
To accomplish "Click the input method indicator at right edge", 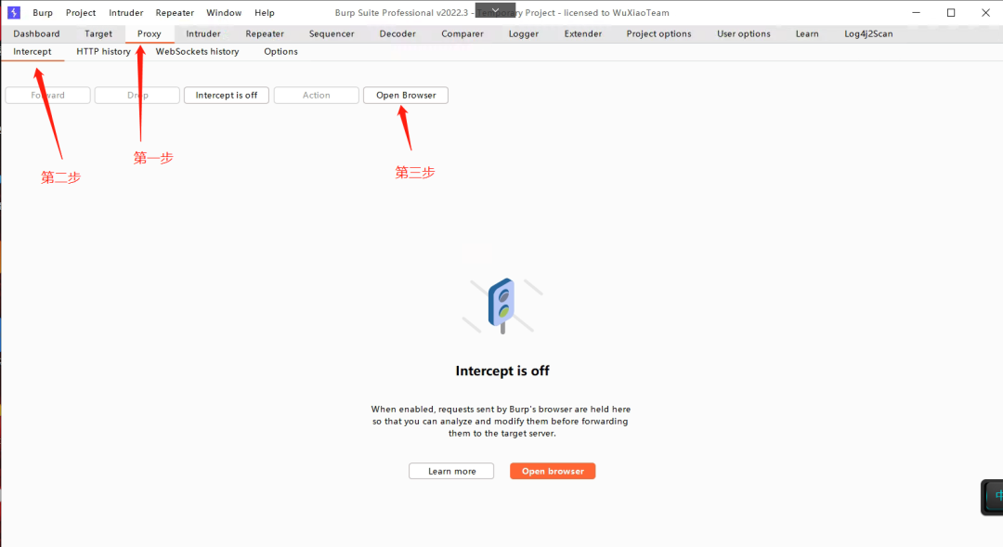I will [994, 497].
